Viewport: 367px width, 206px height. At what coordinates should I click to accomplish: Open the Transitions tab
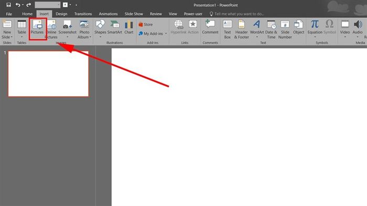(x=83, y=14)
